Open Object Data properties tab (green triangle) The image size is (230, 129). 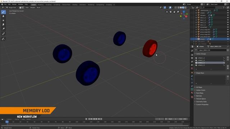(192, 89)
